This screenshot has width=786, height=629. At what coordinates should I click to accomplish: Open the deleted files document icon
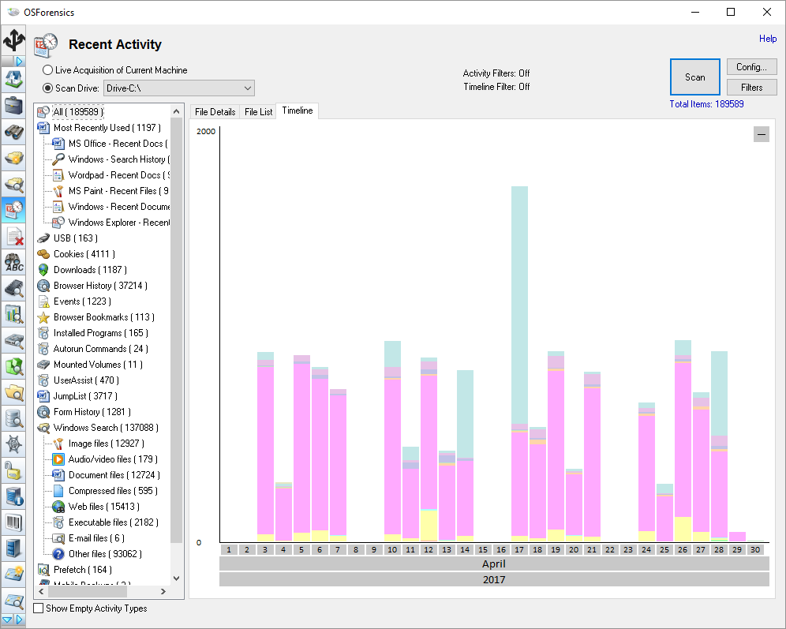13,236
